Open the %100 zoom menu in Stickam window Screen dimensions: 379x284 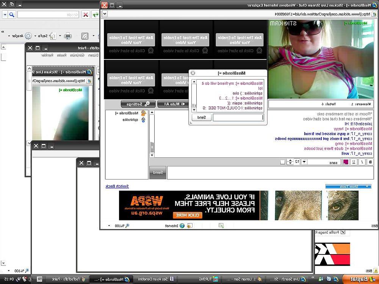click(x=109, y=226)
